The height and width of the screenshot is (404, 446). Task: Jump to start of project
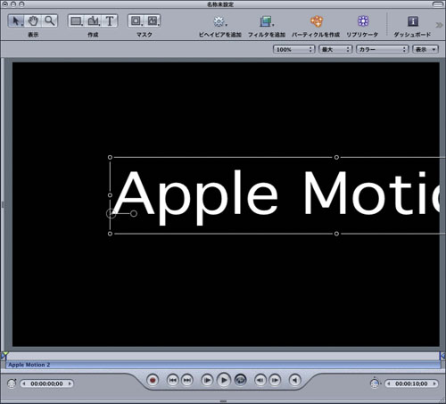[x=173, y=380]
